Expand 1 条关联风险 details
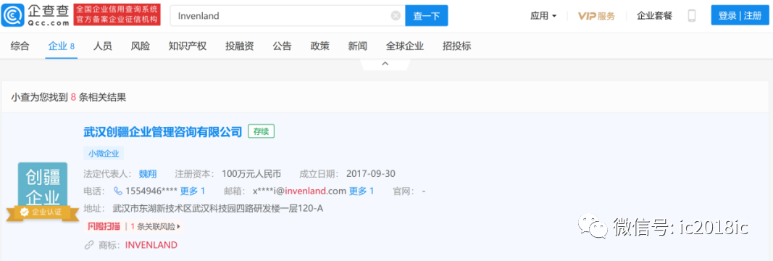Image resolution: width=773 pixels, height=261 pixels. (156, 226)
